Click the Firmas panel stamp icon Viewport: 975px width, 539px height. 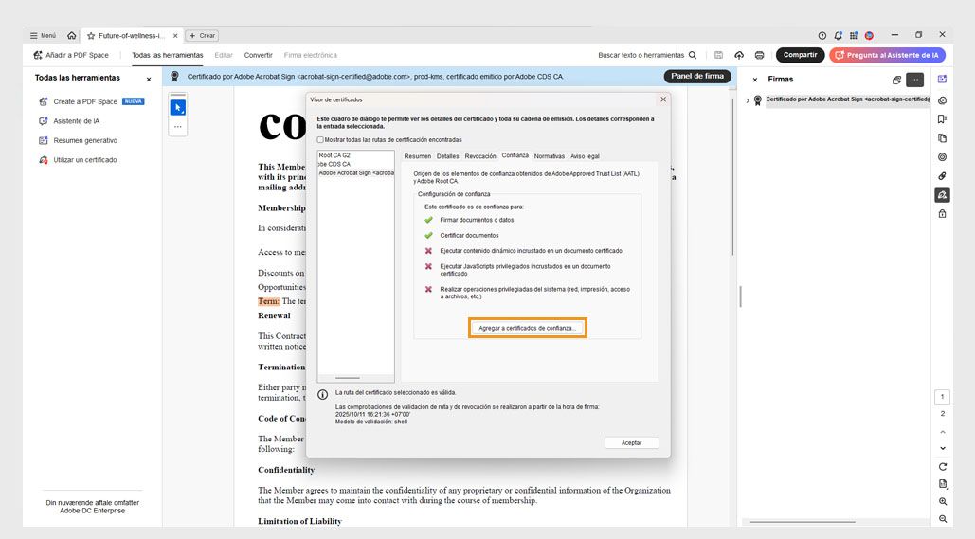tap(896, 80)
